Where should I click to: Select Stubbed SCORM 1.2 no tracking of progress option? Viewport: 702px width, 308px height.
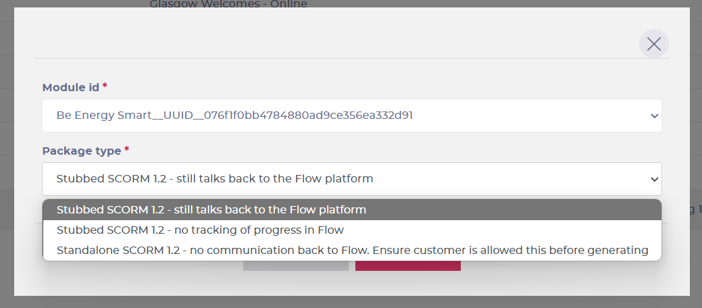click(x=352, y=230)
